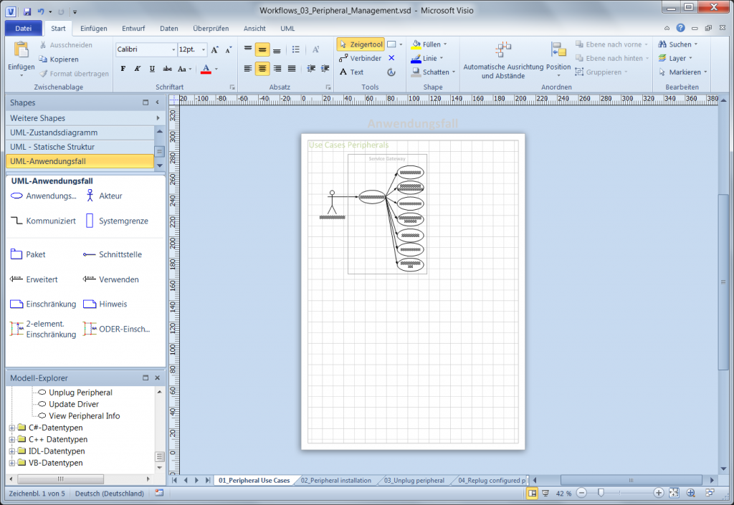The width and height of the screenshot is (734, 505).
Task: Align paragraph left
Action: coord(248,69)
